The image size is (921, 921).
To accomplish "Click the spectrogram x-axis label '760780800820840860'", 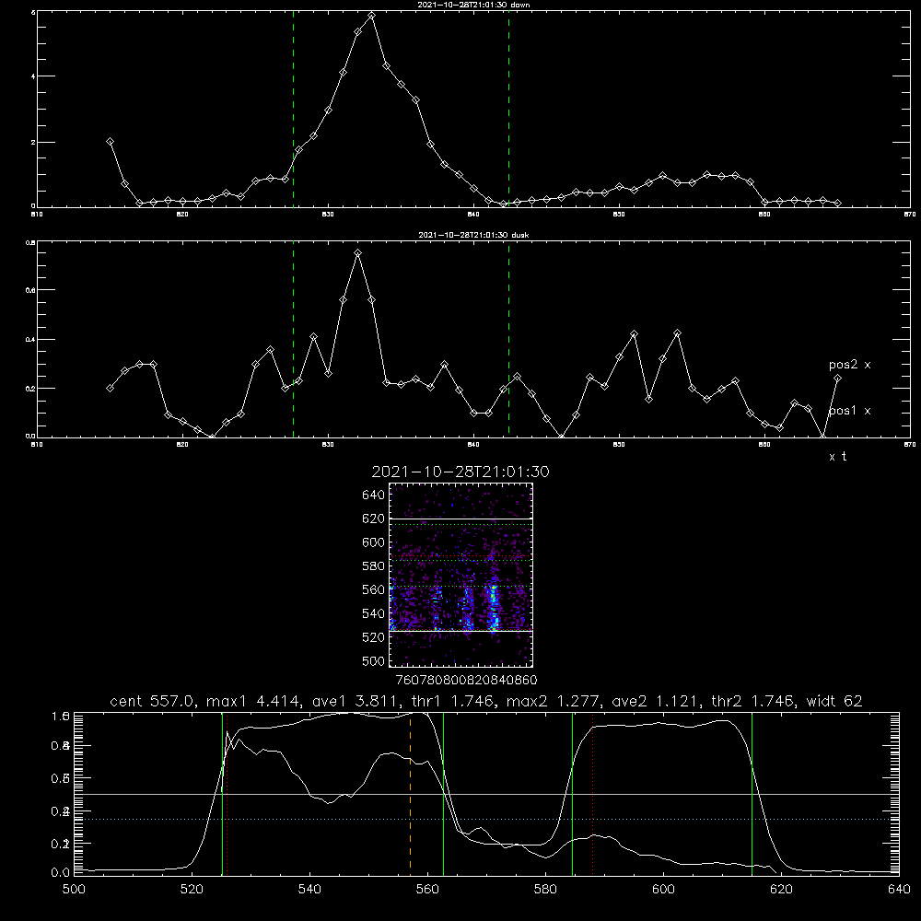I will point(466,680).
